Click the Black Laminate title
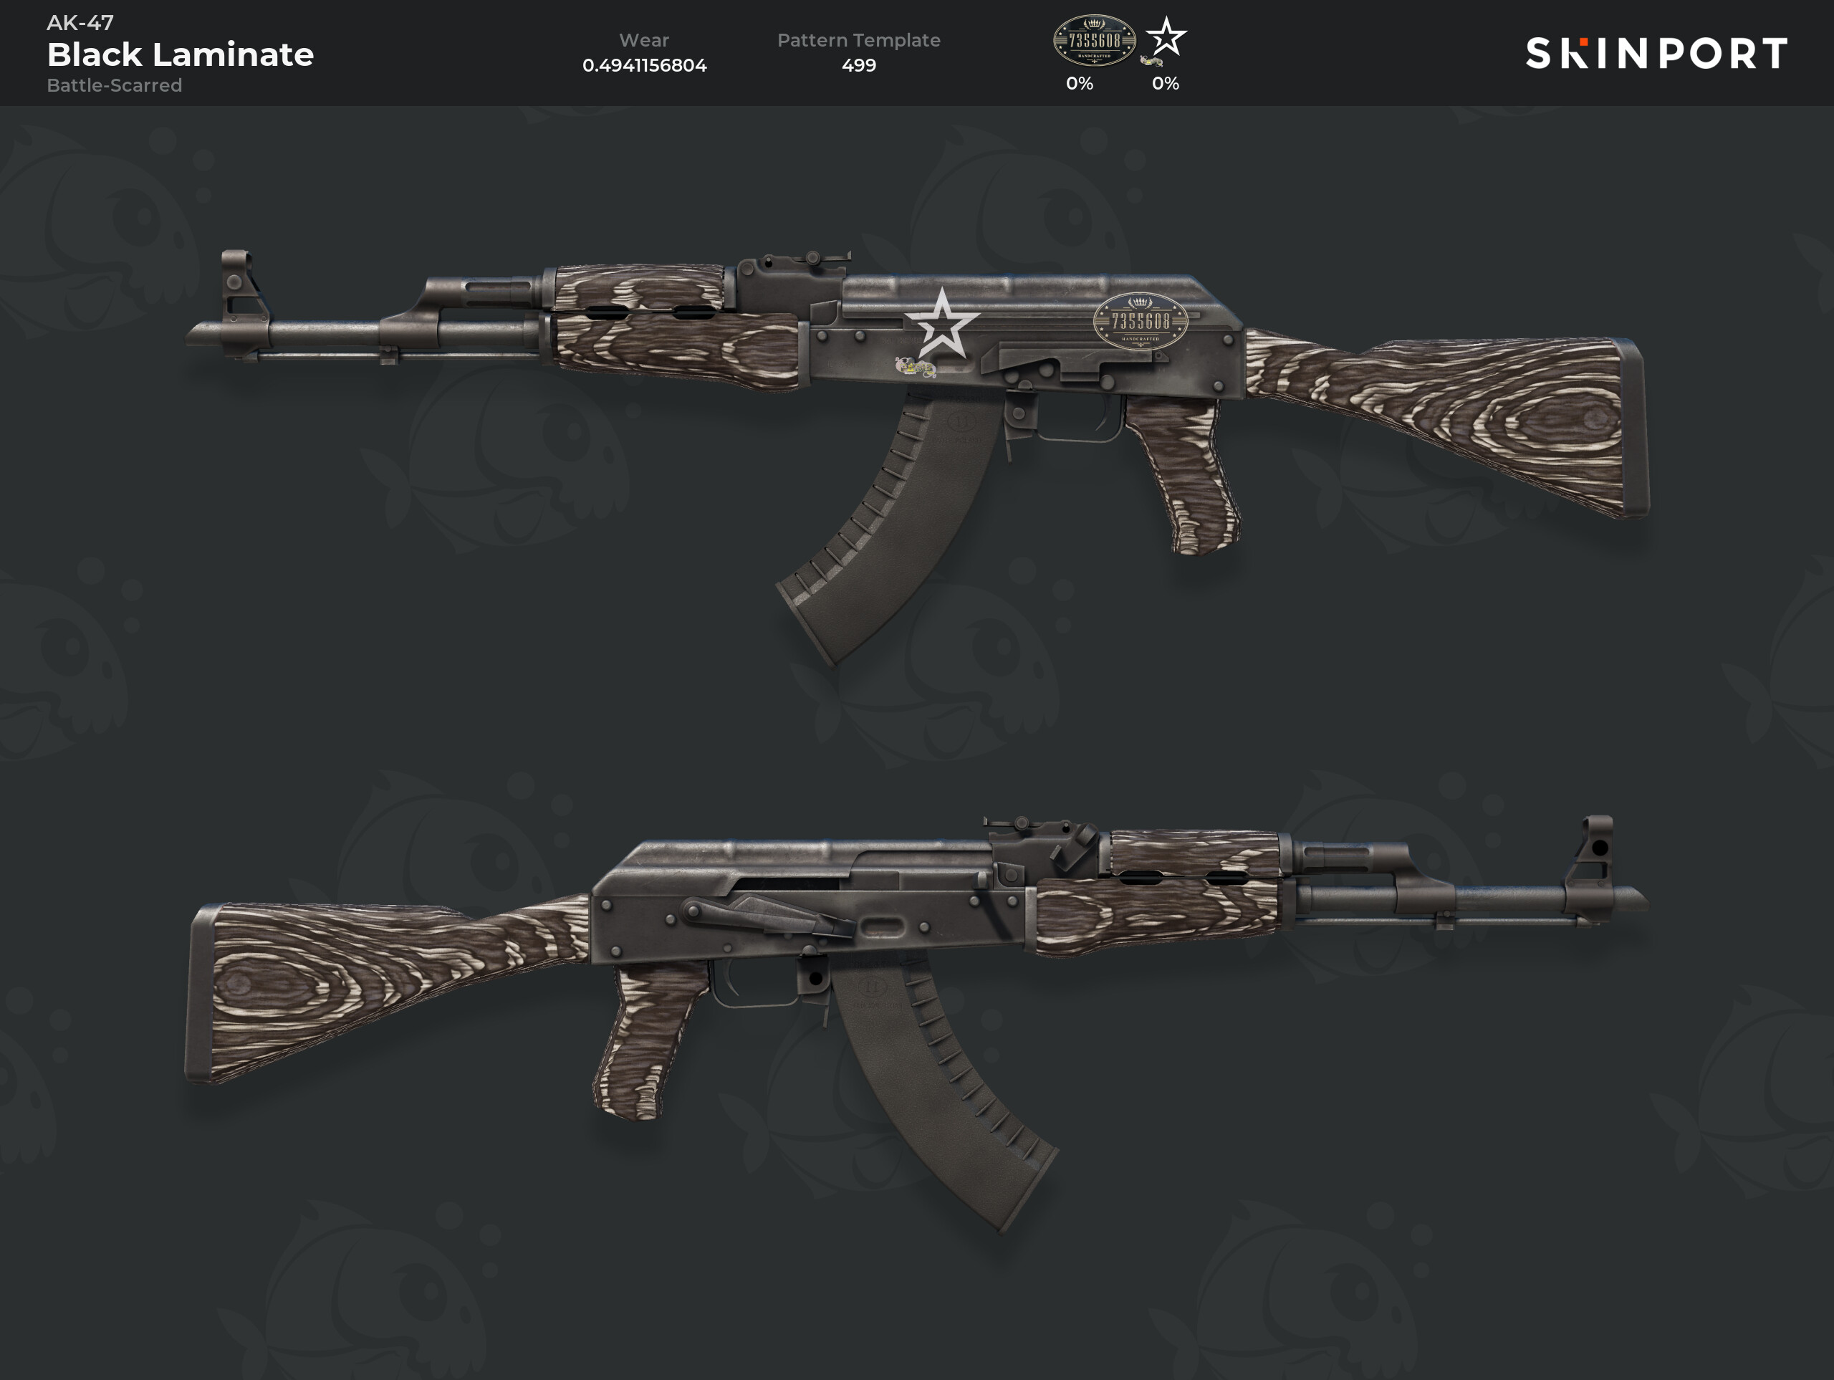 (x=180, y=54)
